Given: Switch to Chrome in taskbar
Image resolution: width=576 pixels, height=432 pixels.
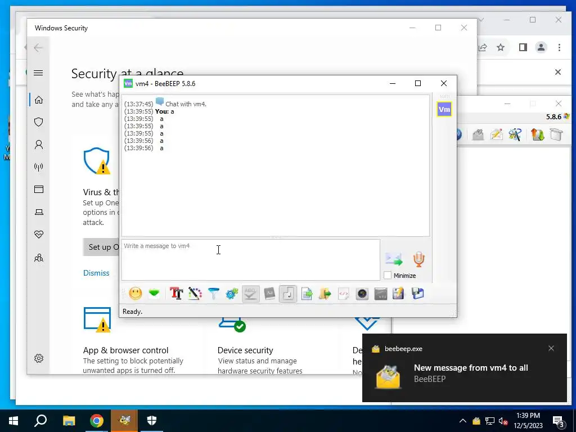Looking at the screenshot, I should [x=97, y=421].
